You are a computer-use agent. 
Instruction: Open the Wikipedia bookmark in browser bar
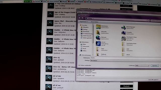[79, 2]
